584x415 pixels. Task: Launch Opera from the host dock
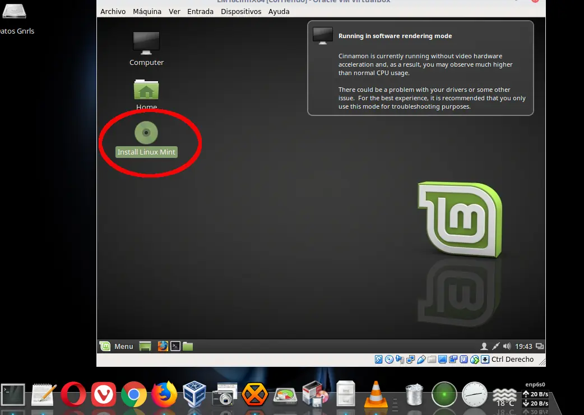(73, 394)
